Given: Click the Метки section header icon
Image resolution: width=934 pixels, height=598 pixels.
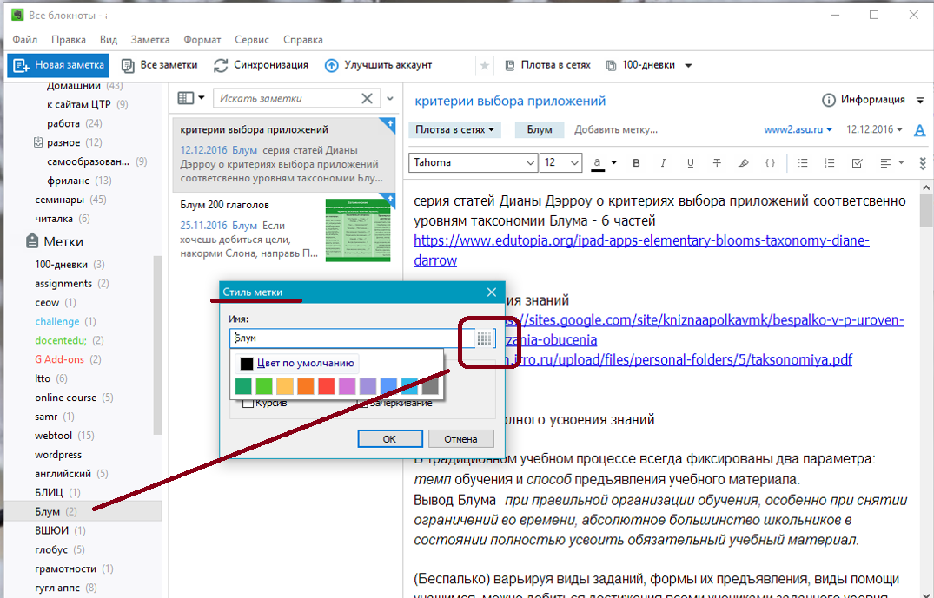Looking at the screenshot, I should [x=32, y=241].
